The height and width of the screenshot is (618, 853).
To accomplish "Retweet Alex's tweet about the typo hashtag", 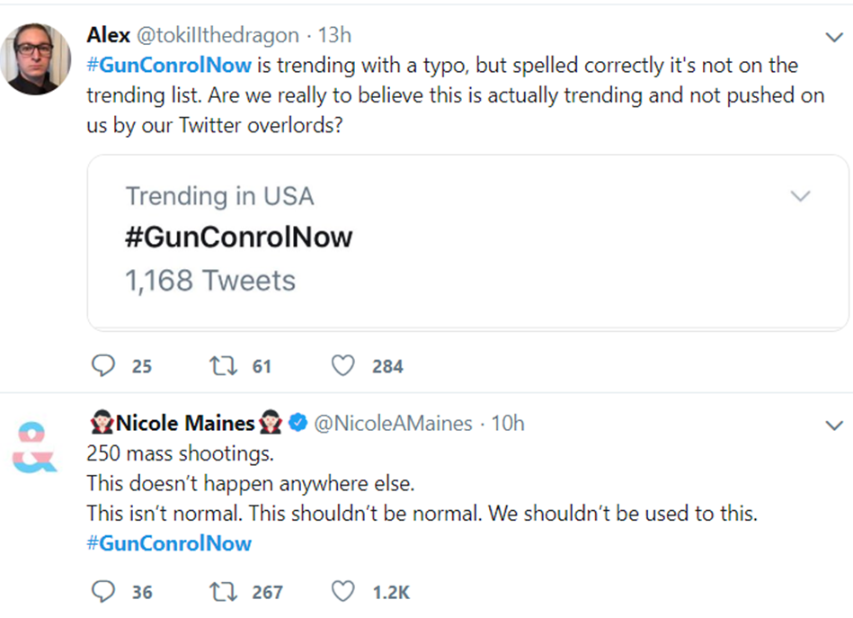I will coord(223,366).
